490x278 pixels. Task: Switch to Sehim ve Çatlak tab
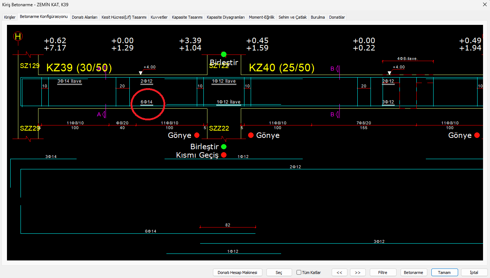click(292, 17)
